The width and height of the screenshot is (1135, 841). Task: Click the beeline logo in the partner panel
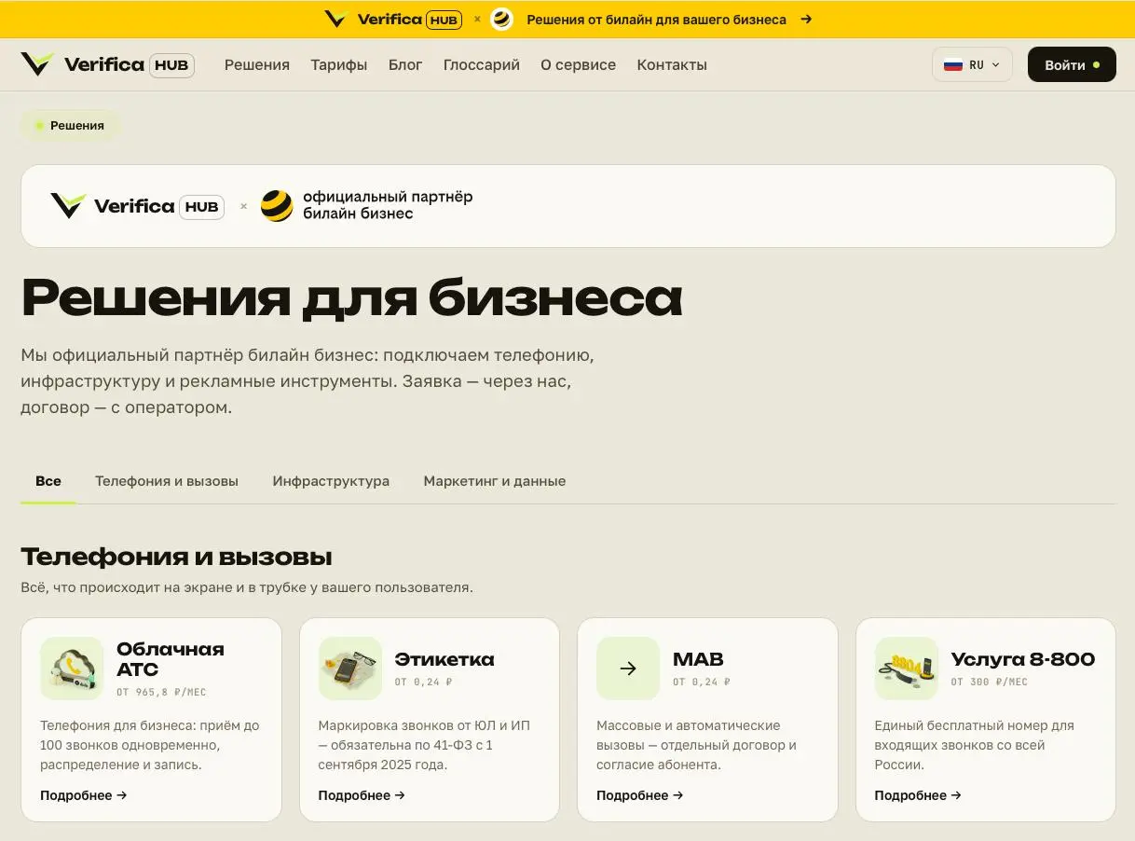coord(277,206)
